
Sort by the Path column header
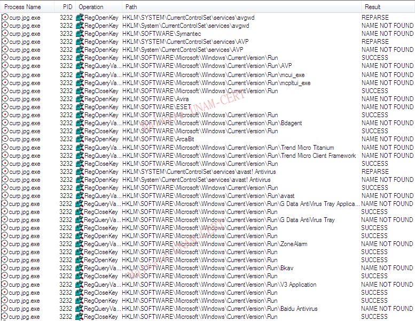point(241,7)
